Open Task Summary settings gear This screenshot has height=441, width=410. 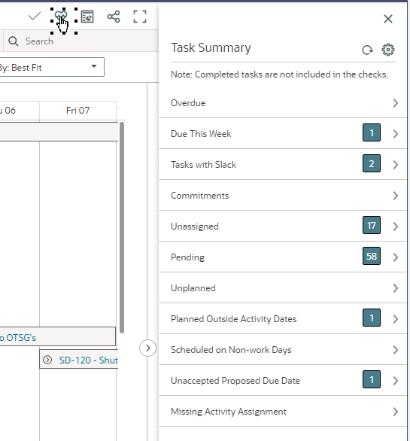tap(388, 50)
